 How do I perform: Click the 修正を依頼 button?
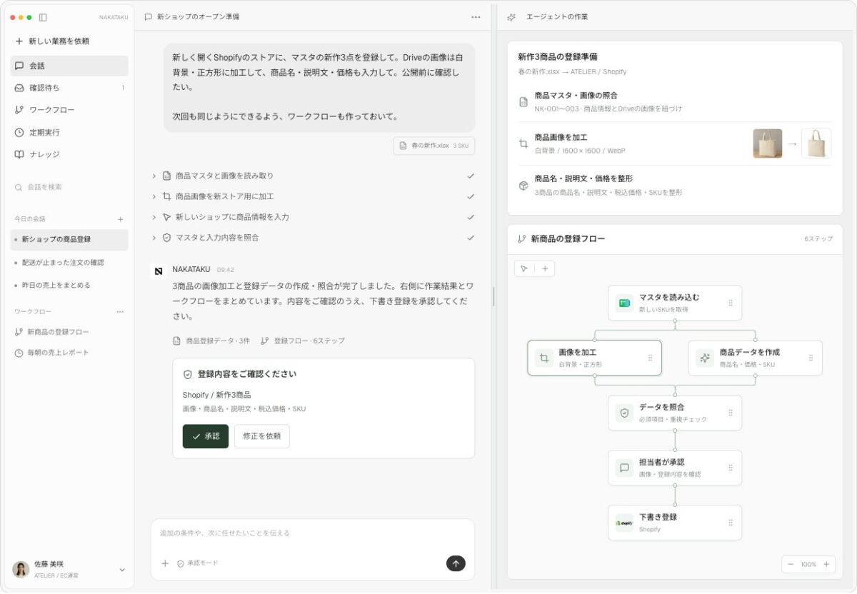[x=262, y=436]
